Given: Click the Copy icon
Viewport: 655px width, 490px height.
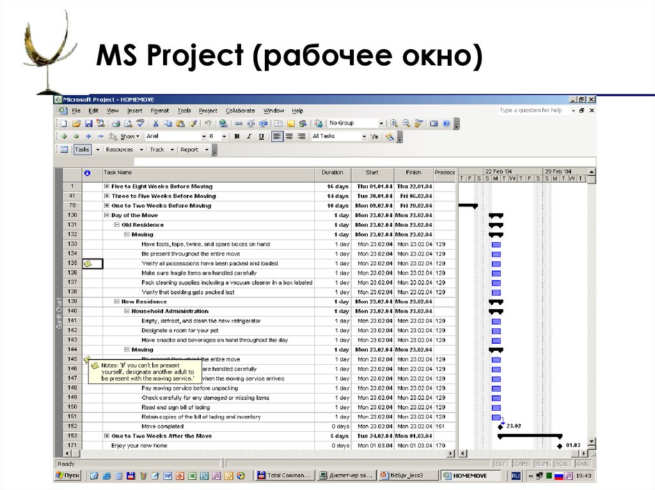Looking at the screenshot, I should click(x=168, y=123).
